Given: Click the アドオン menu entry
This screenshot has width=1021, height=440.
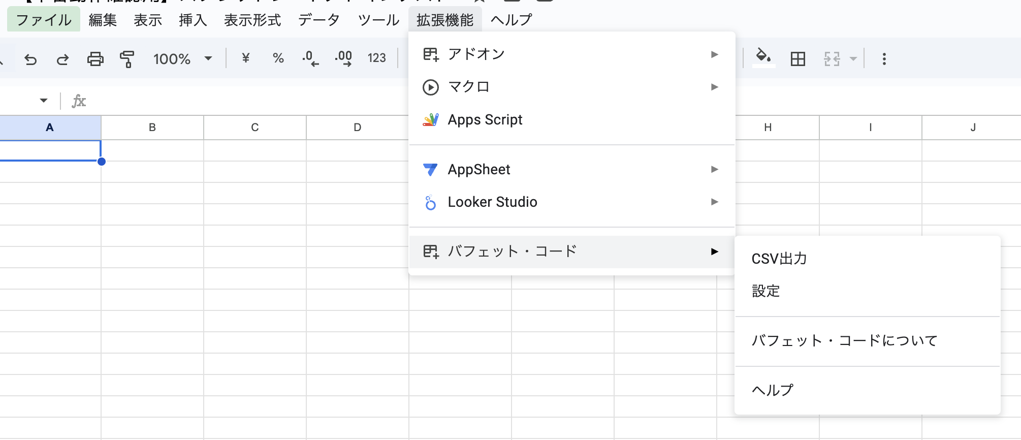Looking at the screenshot, I should pyautogui.click(x=572, y=54).
